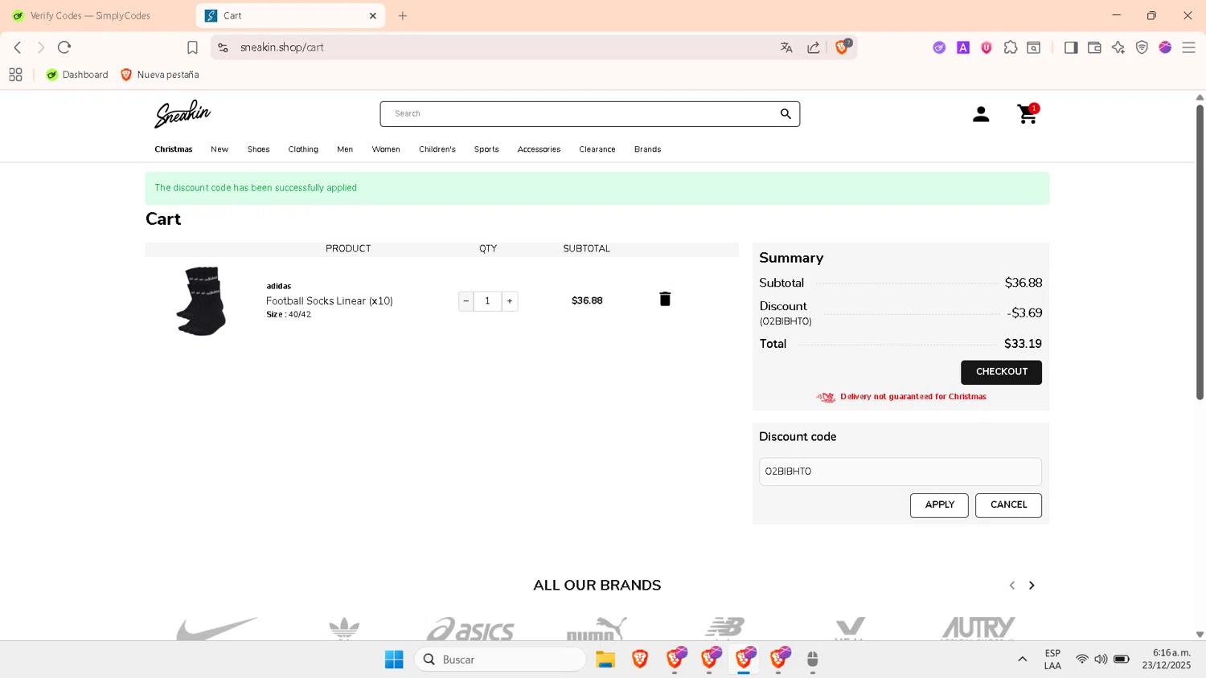
Task: Open the Nueva pestaña bookmark
Action: point(159,75)
